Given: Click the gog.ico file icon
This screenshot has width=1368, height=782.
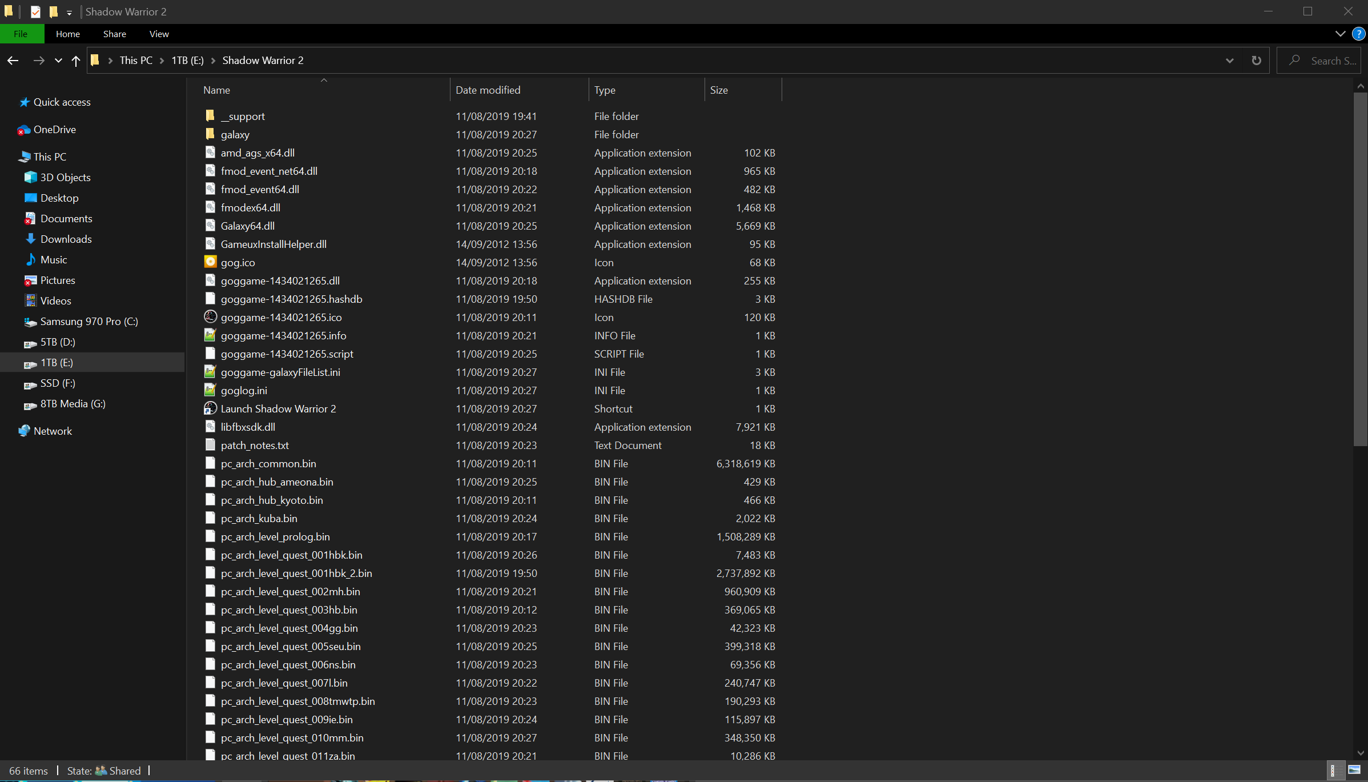Looking at the screenshot, I should coord(210,262).
